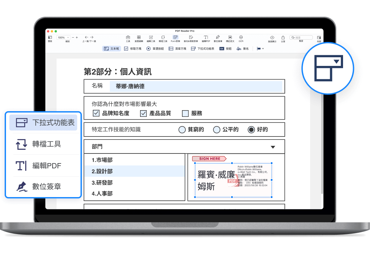Screen dimensions: 370x253
Task: Expand the 部門 dropdown arrow
Action: click(x=273, y=147)
